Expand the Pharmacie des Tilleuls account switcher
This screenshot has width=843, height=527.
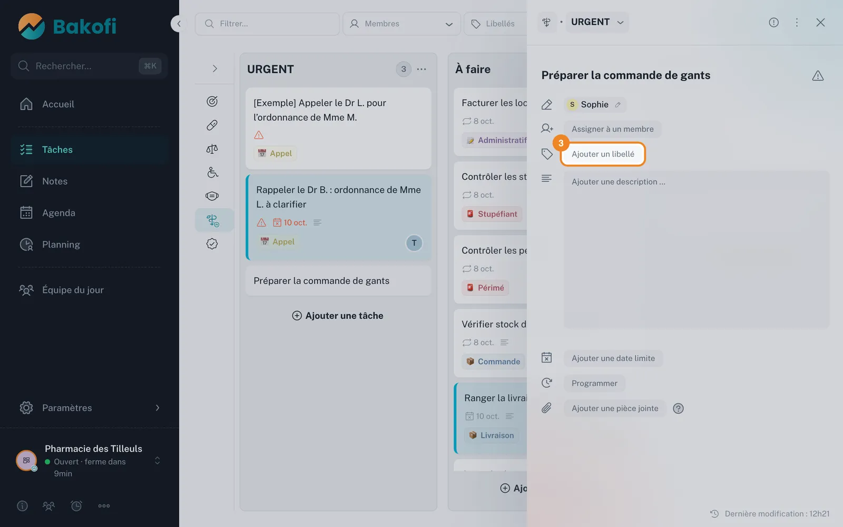tap(157, 461)
